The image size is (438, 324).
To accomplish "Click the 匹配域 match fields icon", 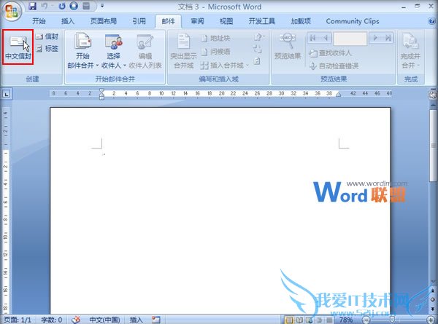I will pyautogui.click(x=257, y=50).
